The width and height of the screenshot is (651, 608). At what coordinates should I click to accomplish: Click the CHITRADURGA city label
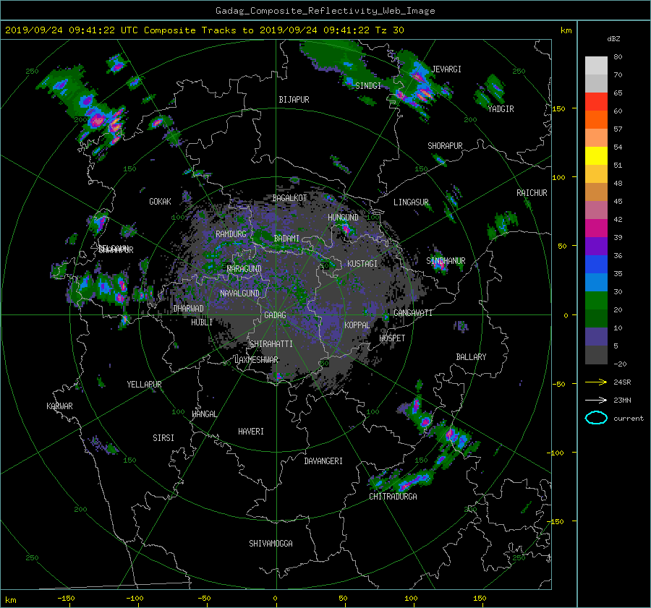pyautogui.click(x=393, y=497)
